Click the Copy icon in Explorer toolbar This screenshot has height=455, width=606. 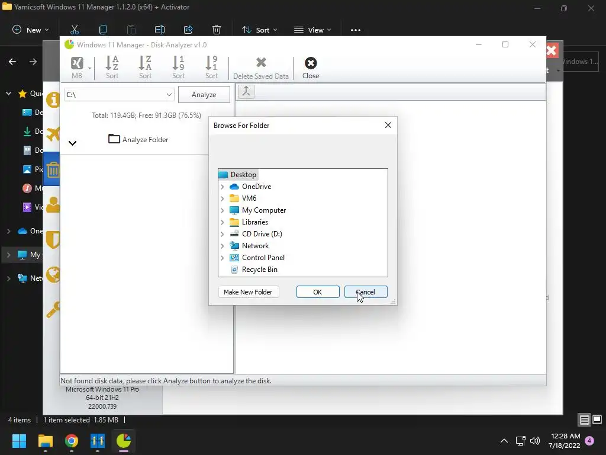click(103, 30)
